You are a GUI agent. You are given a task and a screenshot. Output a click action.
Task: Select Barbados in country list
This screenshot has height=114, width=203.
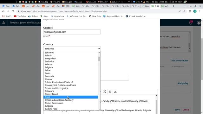[x=71, y=61]
